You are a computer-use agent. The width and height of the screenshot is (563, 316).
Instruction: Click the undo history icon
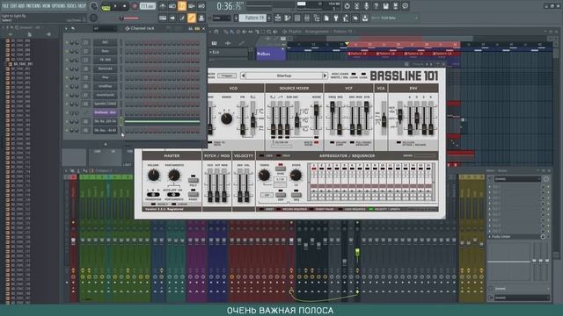click(x=347, y=6)
